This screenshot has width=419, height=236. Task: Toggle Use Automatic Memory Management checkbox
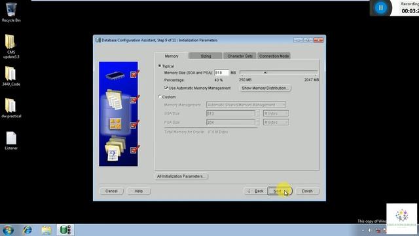[x=166, y=88]
